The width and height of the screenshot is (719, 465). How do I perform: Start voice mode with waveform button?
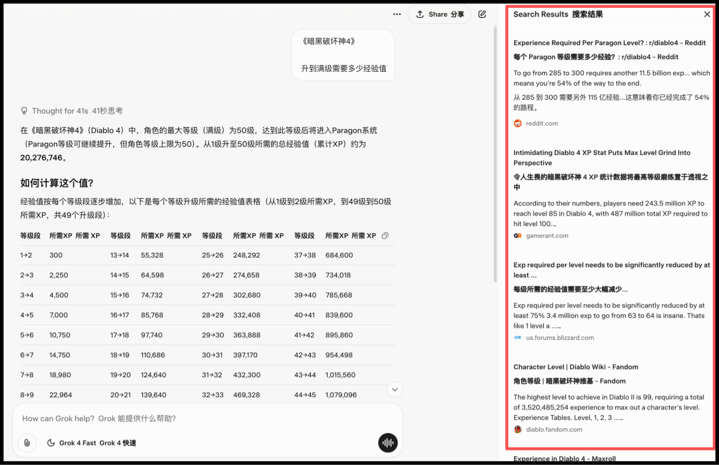[x=388, y=443]
